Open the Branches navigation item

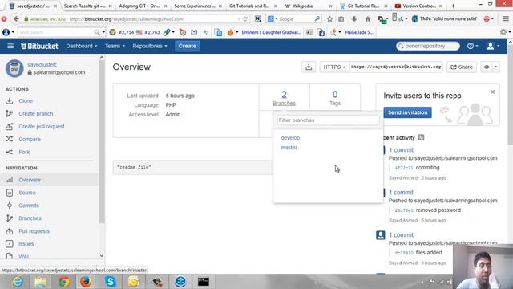(30, 218)
